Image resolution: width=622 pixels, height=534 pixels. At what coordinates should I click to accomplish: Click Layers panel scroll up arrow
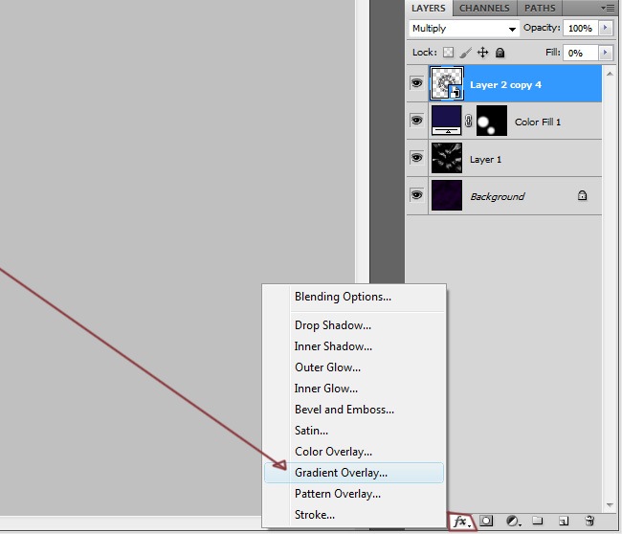(x=611, y=74)
